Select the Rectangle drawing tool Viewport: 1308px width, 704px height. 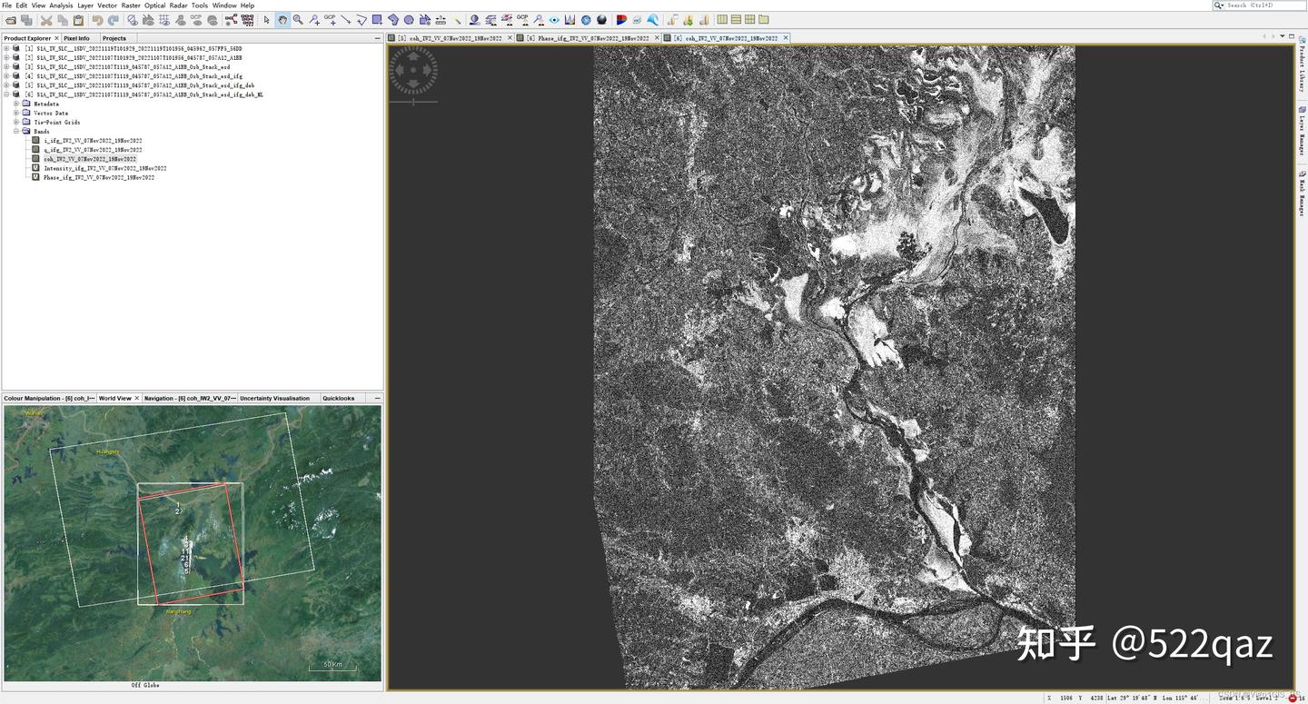pos(377,19)
